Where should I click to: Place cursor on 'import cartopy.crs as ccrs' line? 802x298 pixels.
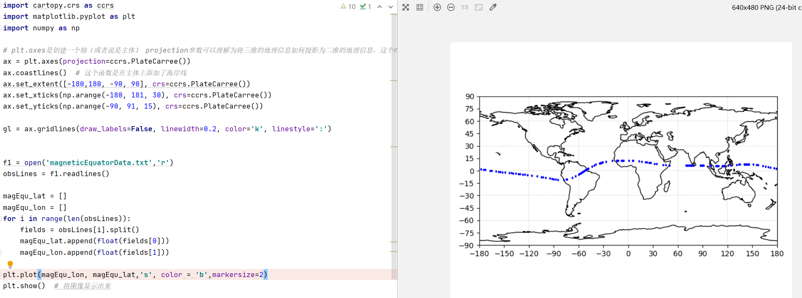click(59, 6)
